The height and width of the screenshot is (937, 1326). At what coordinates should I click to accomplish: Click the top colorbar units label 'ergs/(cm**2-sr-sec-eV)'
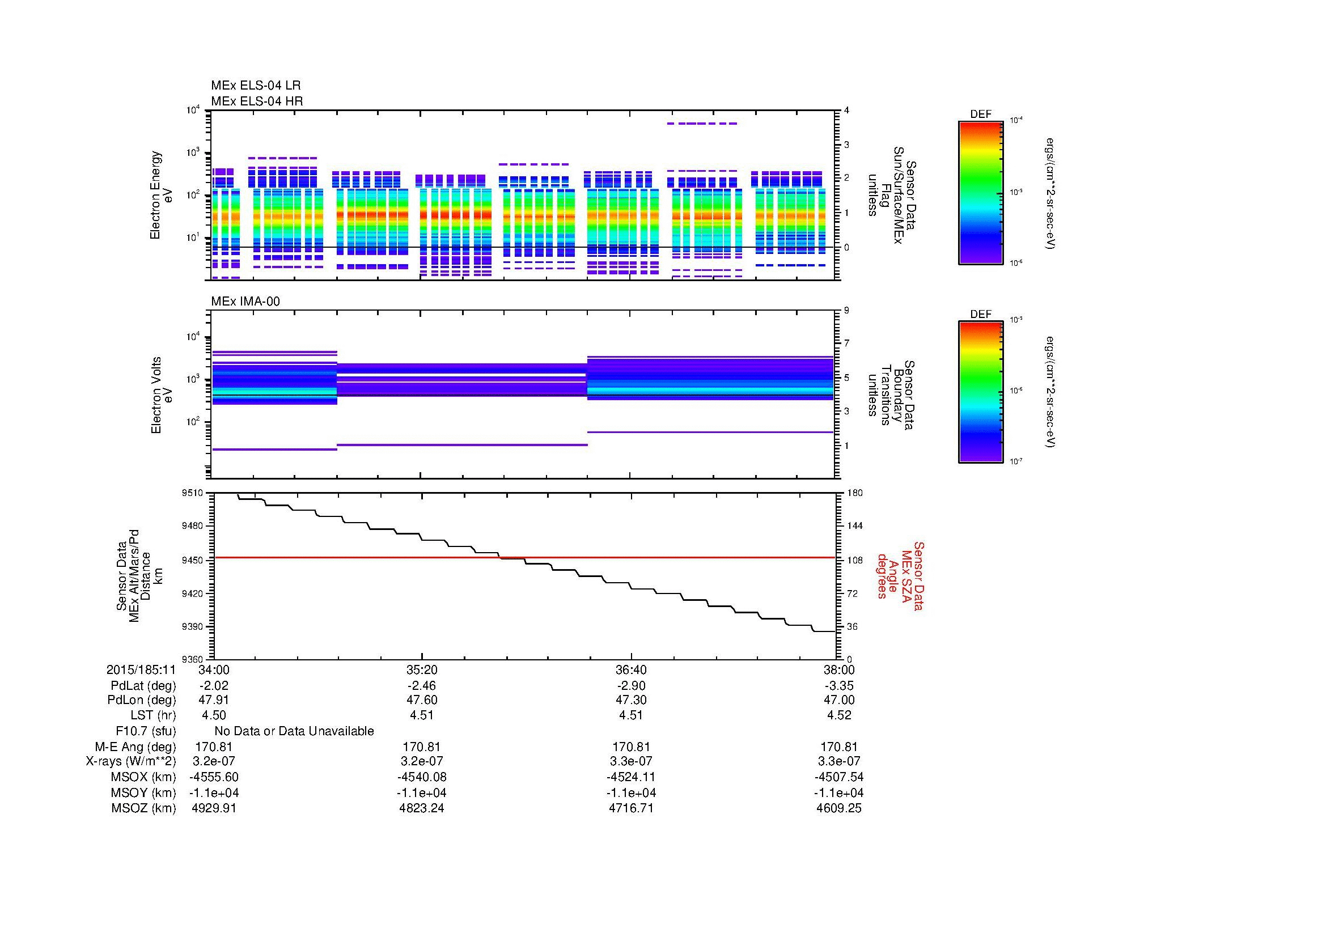click(1050, 193)
